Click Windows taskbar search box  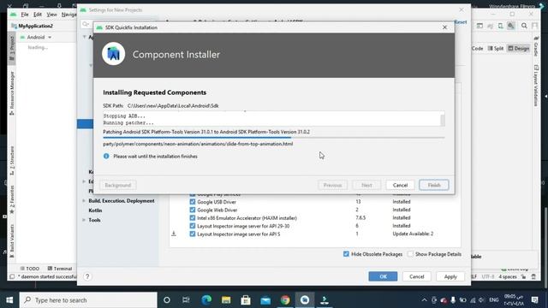click(88, 300)
